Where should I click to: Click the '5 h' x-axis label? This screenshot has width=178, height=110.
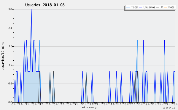tap(48, 104)
